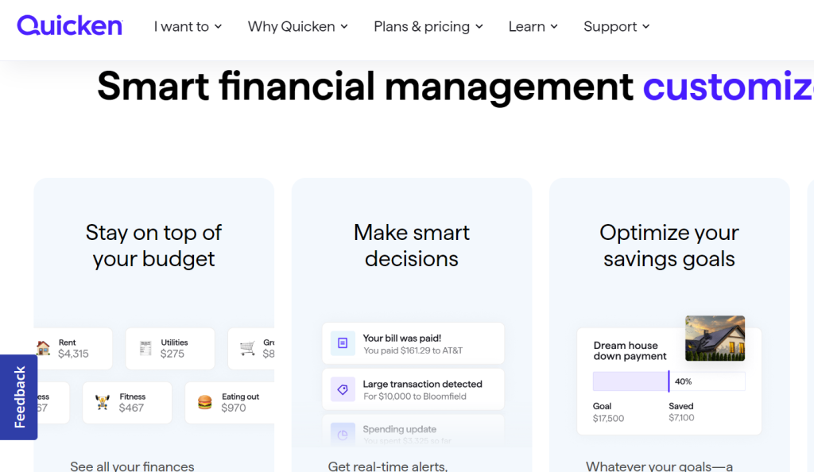Click the Rent house icon
Screen dimensions: 814x472
(x=43, y=348)
